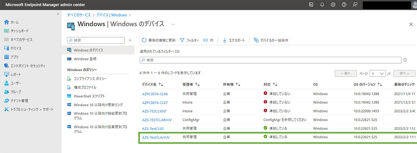Open the settings gear icon
The height and width of the screenshot is (153, 417).
pyautogui.click(x=333, y=5)
